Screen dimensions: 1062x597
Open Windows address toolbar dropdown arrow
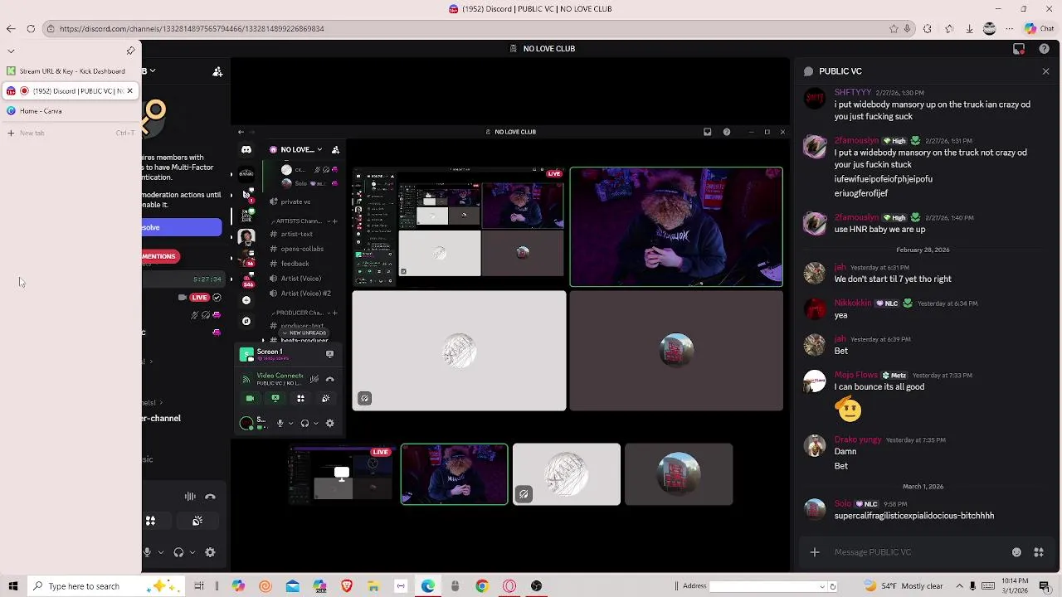[822, 586]
